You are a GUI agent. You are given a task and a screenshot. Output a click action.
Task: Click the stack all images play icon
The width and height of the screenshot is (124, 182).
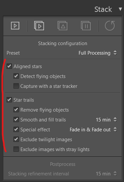click(39, 26)
